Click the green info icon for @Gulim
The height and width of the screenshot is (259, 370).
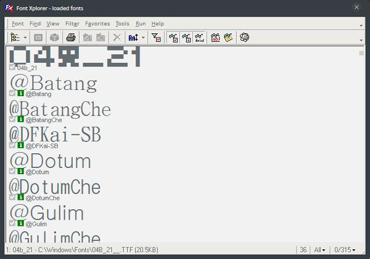pyautogui.click(x=21, y=223)
